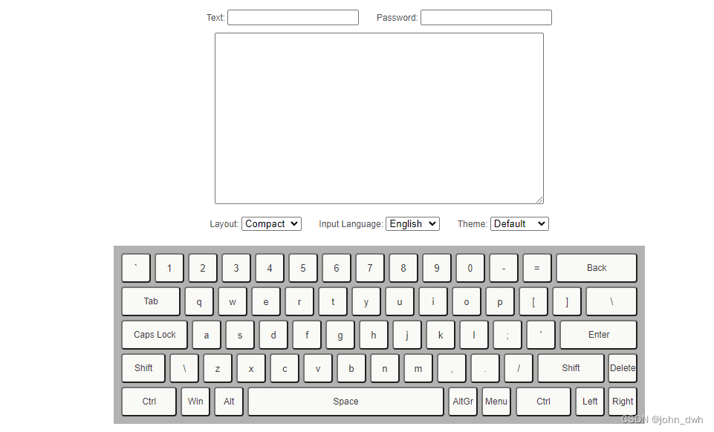Open the Input Language dropdown showing English
This screenshot has width=714, height=432.
pyautogui.click(x=412, y=223)
